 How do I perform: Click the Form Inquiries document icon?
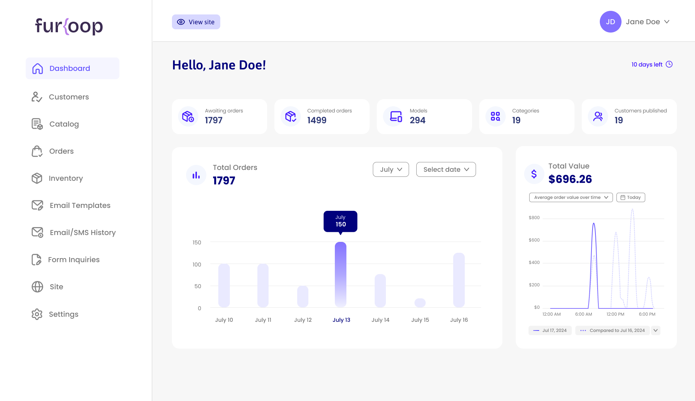pyautogui.click(x=36, y=260)
